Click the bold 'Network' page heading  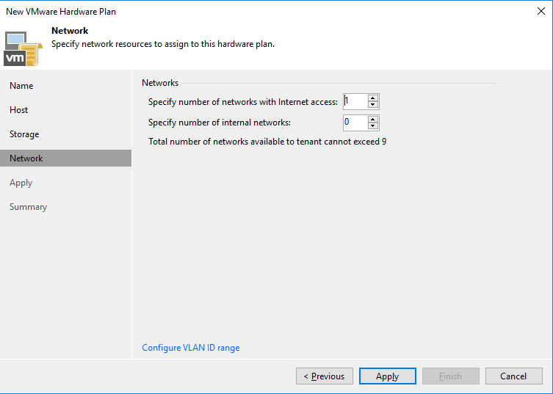[70, 31]
